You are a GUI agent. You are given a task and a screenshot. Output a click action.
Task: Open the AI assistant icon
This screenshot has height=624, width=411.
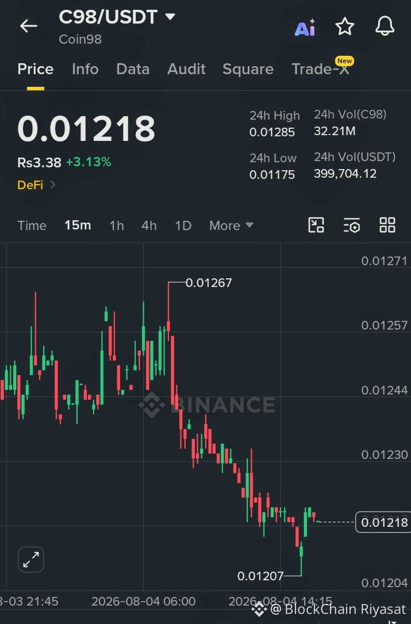coord(305,28)
